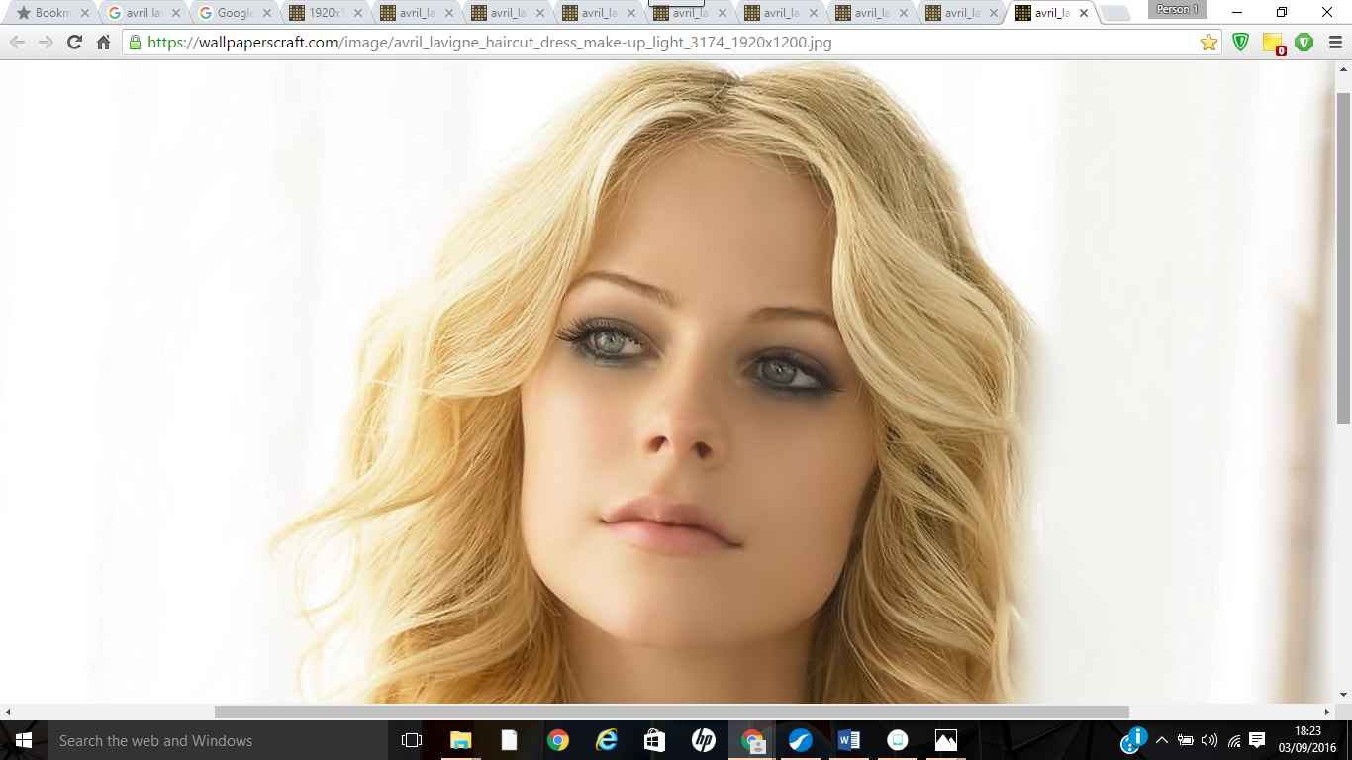Go to the browser Home page icon
The image size is (1352, 760).
click(103, 43)
